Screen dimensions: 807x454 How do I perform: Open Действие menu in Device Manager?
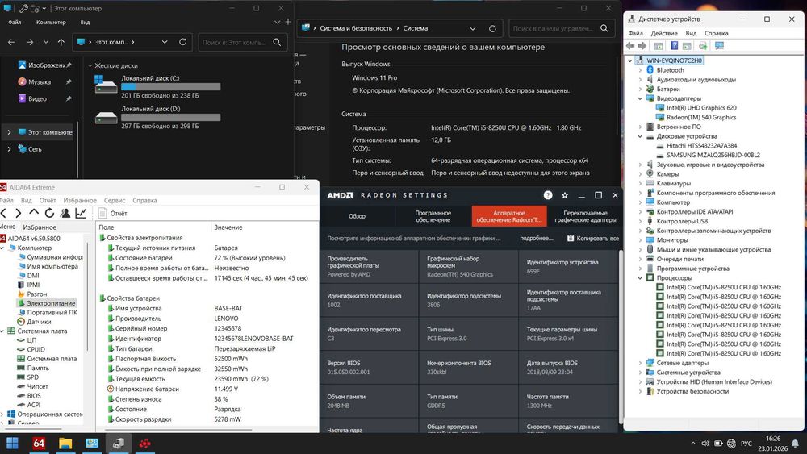[x=664, y=33]
